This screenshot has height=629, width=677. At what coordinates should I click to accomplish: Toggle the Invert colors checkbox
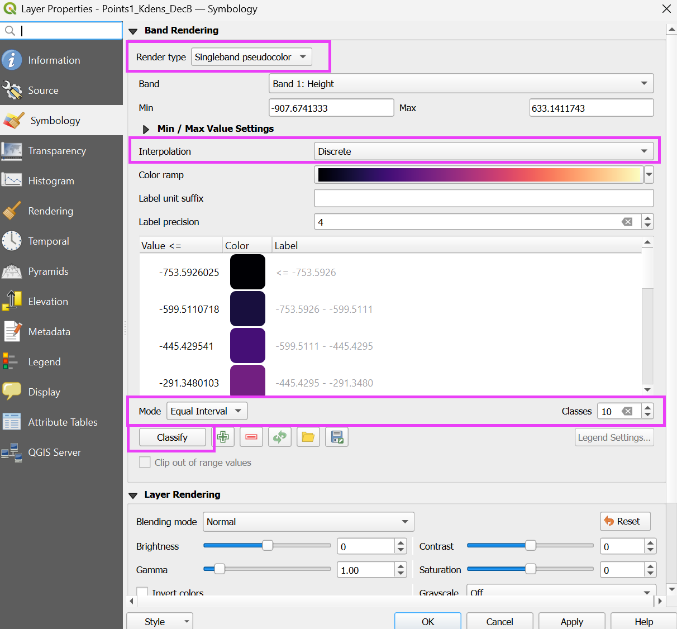143,592
